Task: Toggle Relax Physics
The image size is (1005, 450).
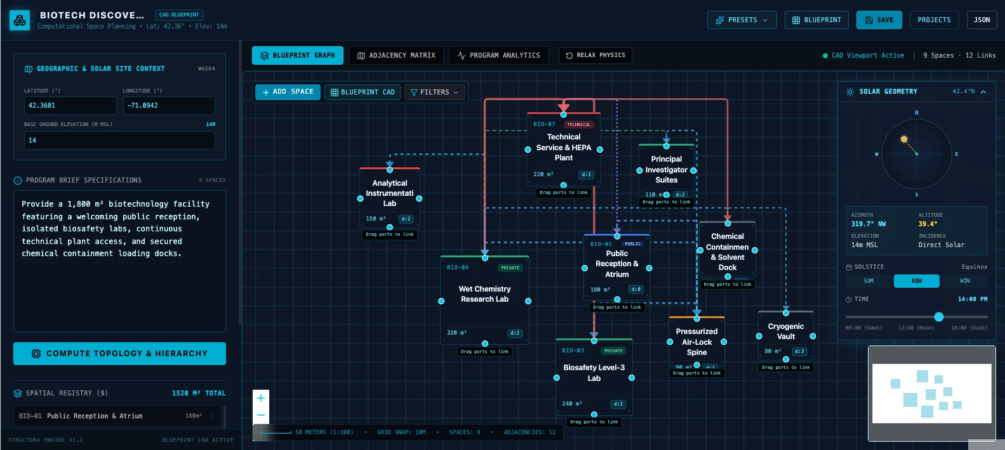Action: pos(596,56)
